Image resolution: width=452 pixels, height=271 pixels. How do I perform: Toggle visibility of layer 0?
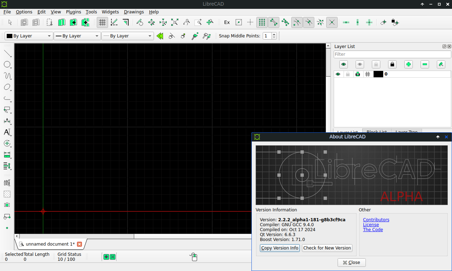point(338,74)
